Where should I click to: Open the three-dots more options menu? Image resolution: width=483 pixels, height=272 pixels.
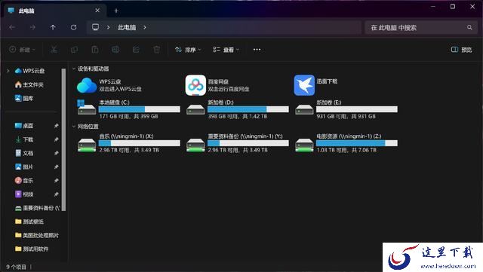[257, 50]
